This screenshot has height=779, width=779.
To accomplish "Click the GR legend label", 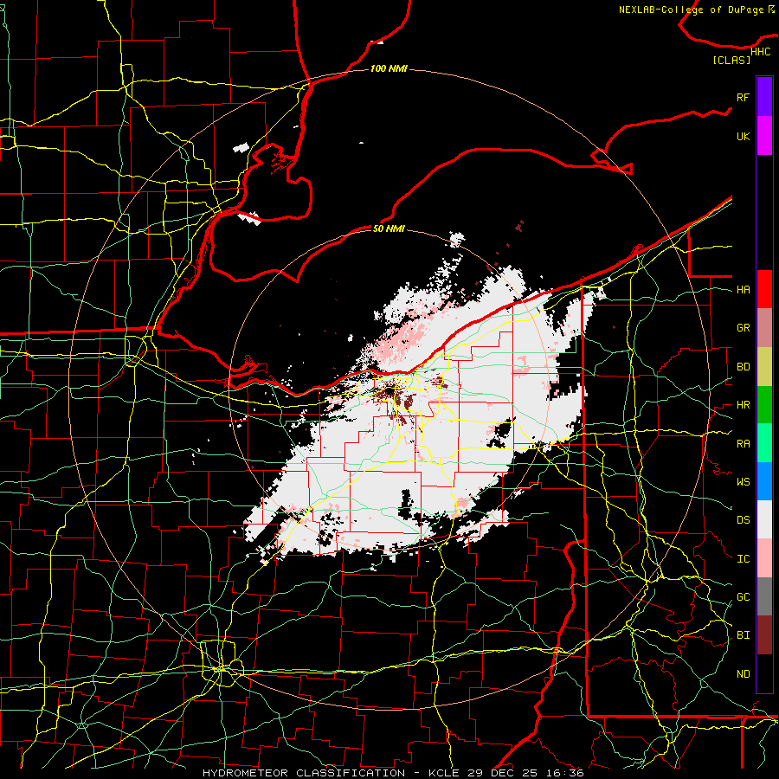I will (x=743, y=328).
